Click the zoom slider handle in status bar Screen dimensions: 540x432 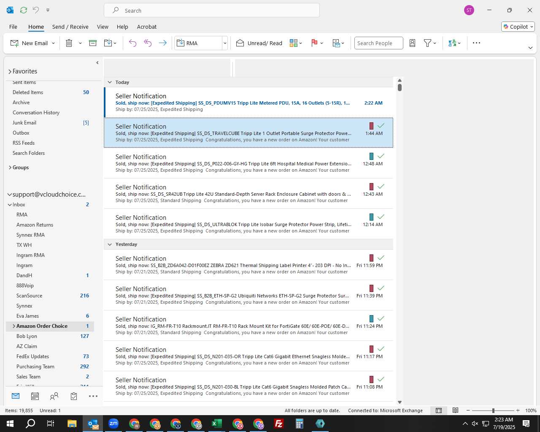click(x=493, y=410)
